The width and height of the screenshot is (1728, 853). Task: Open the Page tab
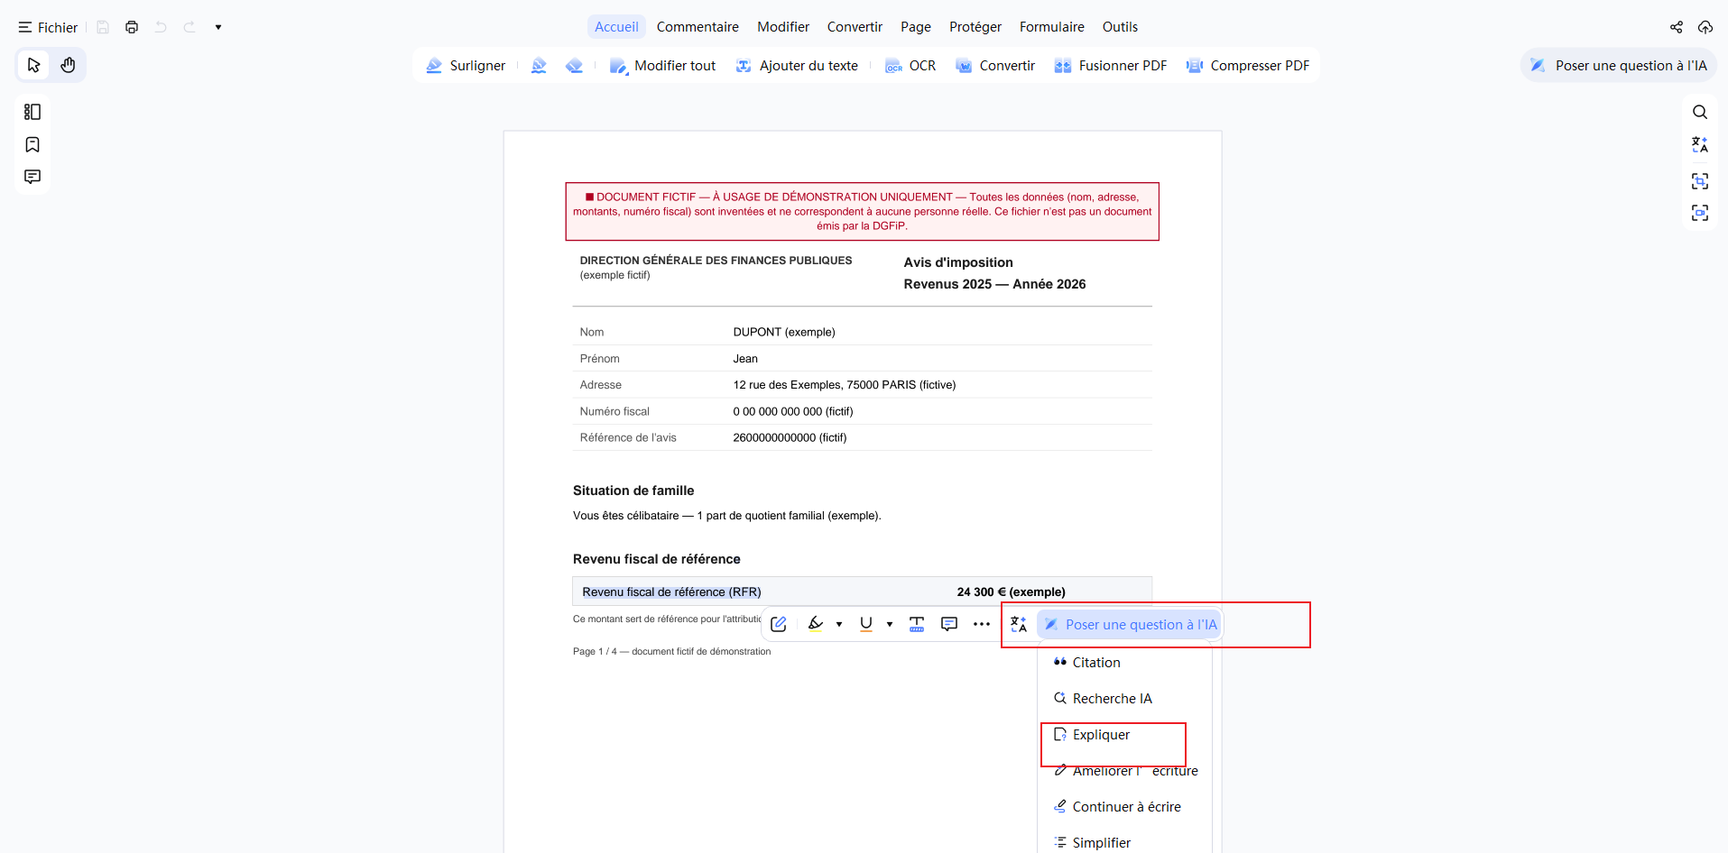click(x=916, y=27)
